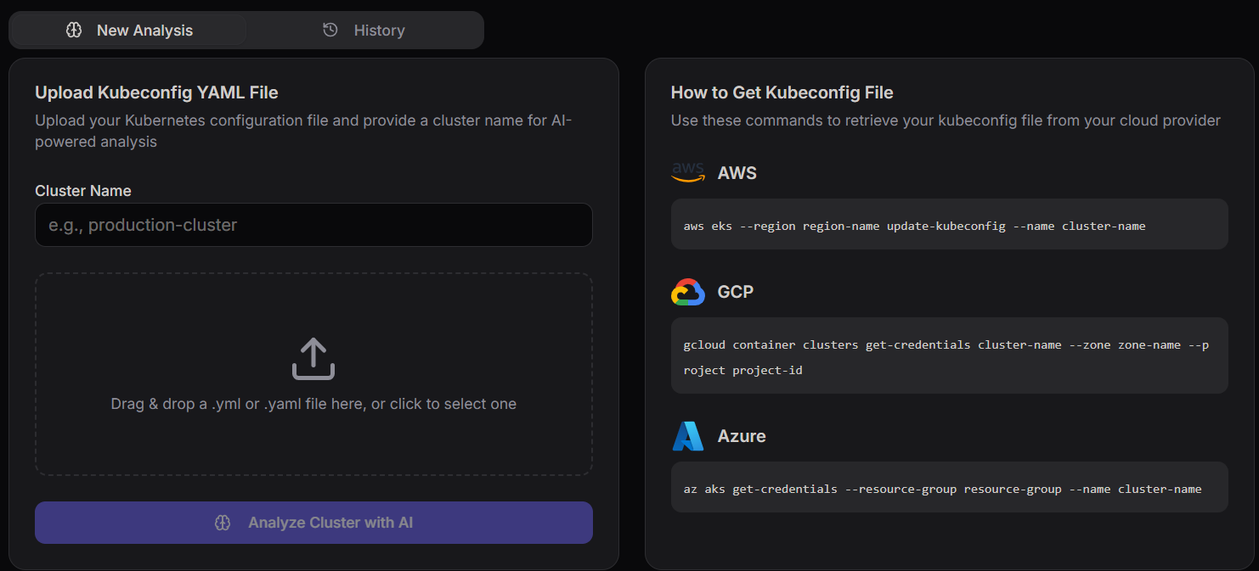
Task: Click the upload arrow icon in drop zone
Action: [313, 357]
